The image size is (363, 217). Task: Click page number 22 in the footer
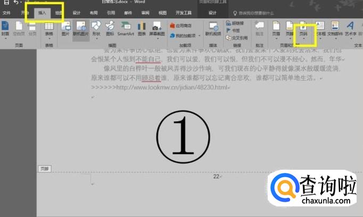[x=216, y=177]
